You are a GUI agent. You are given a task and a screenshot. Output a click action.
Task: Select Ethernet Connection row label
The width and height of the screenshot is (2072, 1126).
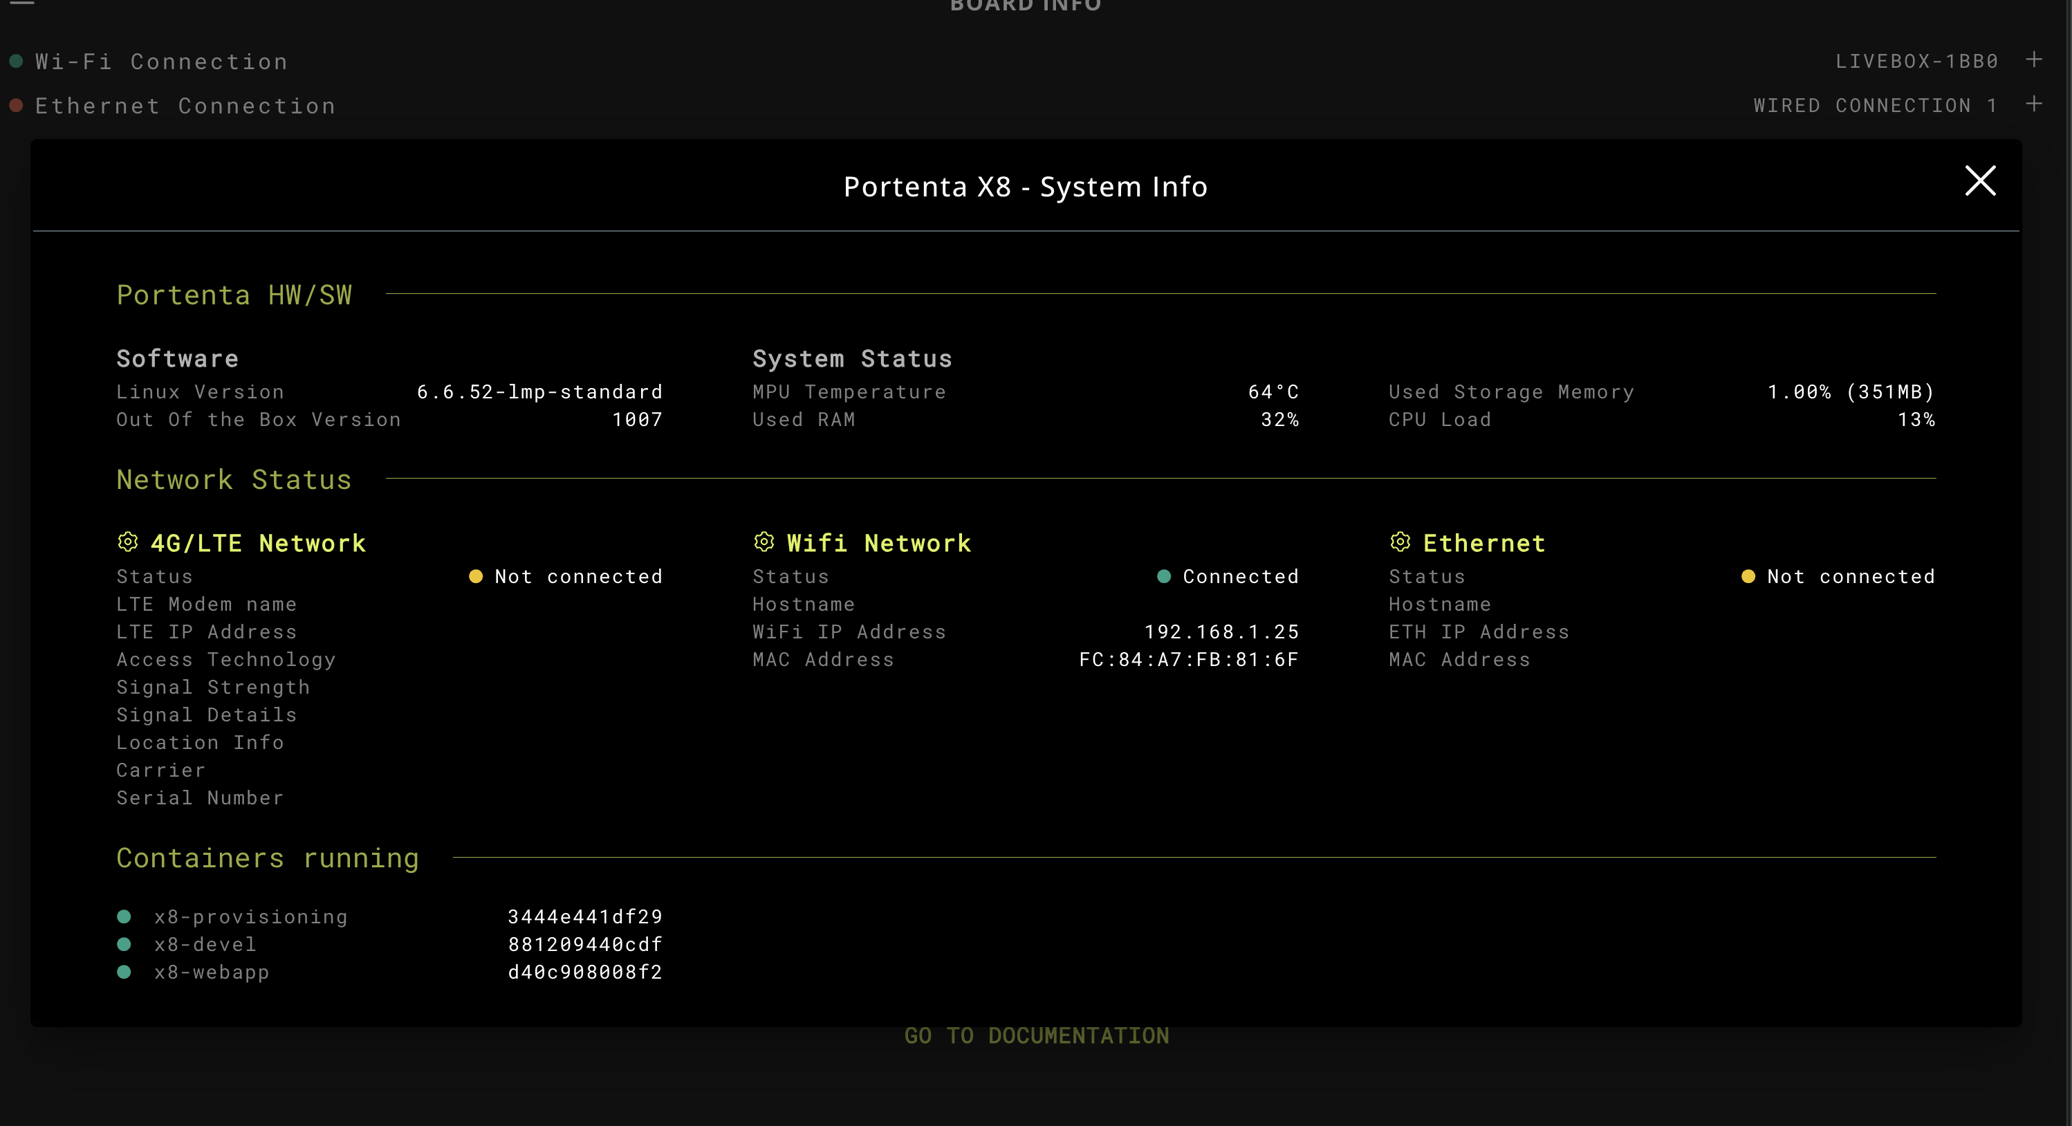pyautogui.click(x=185, y=106)
